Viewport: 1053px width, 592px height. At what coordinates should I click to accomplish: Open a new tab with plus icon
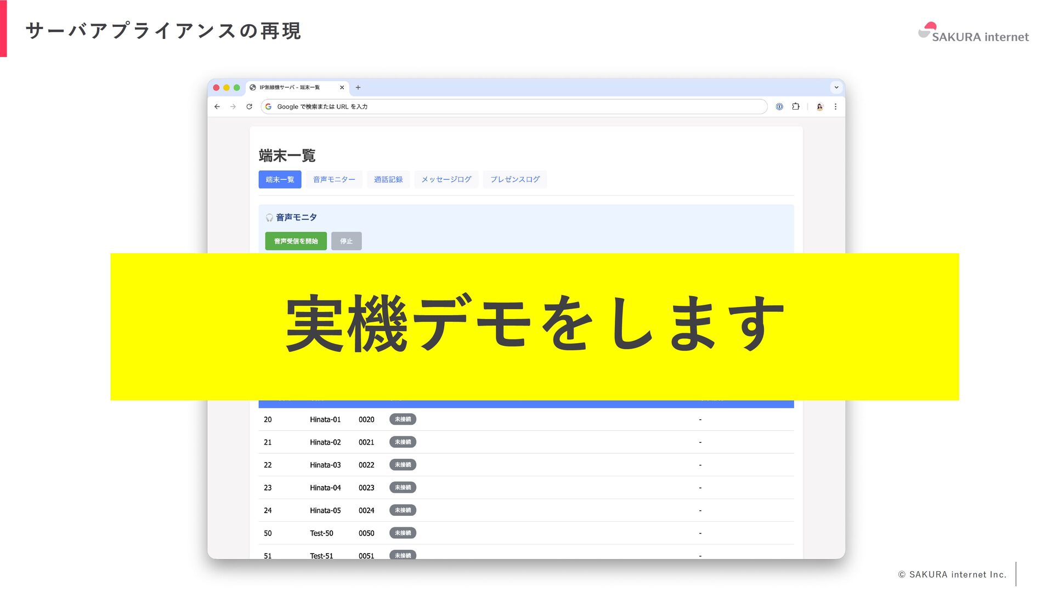[x=358, y=88]
